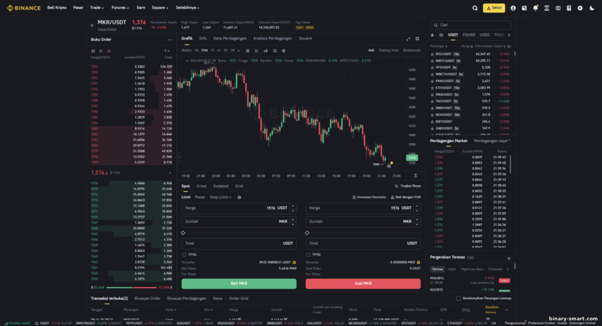Show sell orders only in order book

tap(109, 51)
